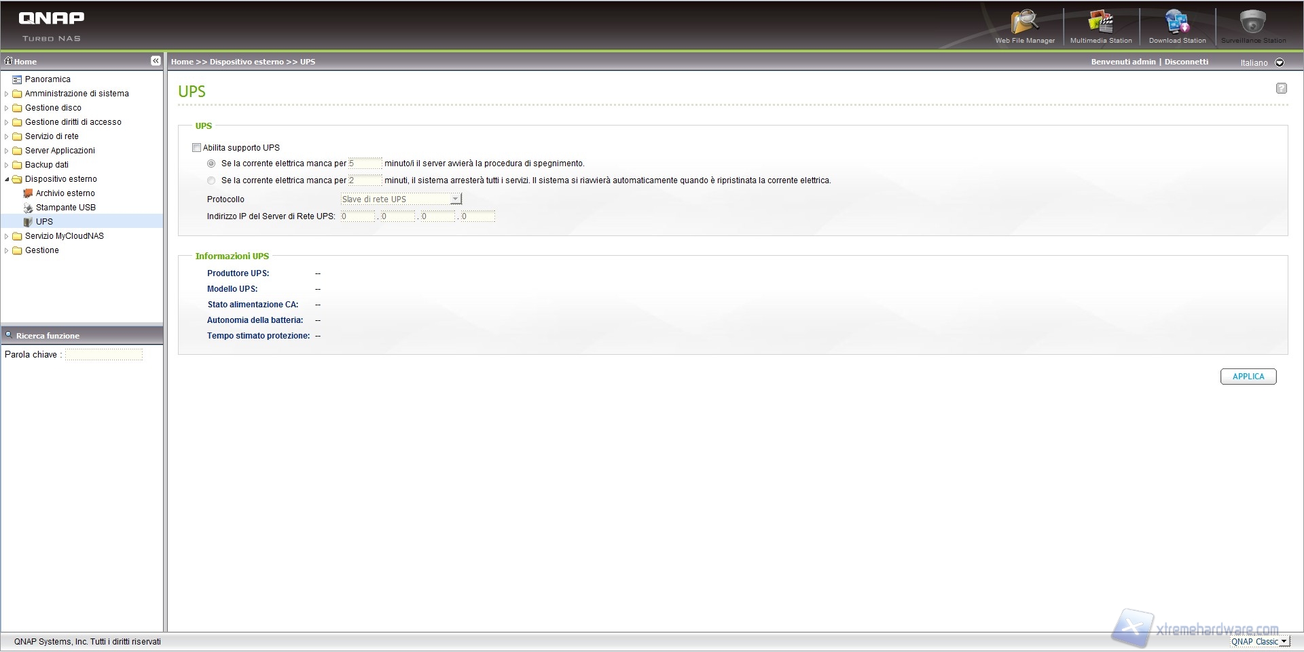Collapse the left navigation panel

click(156, 61)
